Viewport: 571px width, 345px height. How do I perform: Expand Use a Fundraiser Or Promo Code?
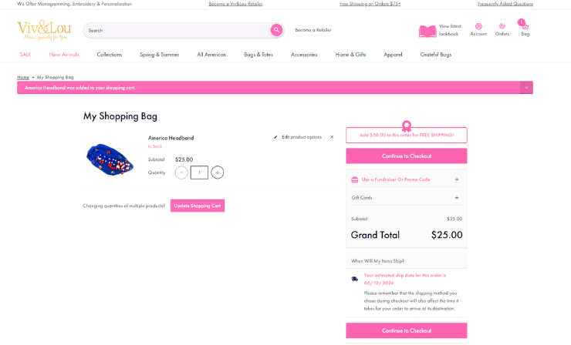(x=457, y=179)
